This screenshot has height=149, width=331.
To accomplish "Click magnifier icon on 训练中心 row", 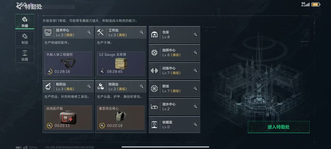I will [196, 71].
